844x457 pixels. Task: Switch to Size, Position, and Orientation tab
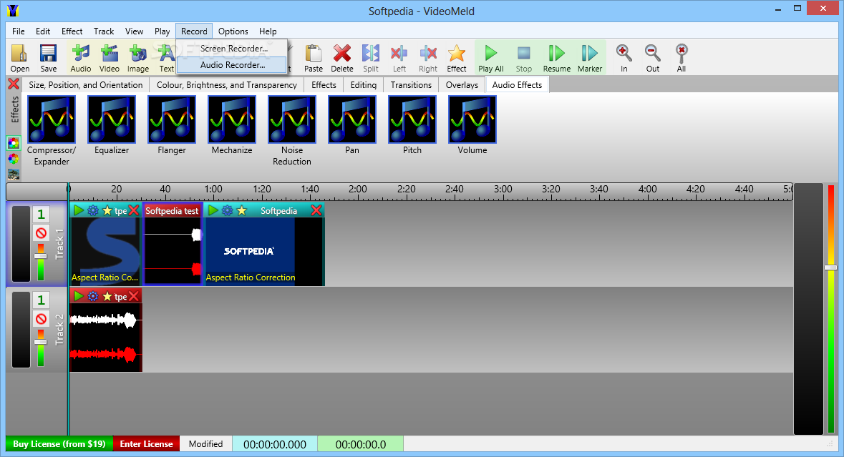[86, 85]
